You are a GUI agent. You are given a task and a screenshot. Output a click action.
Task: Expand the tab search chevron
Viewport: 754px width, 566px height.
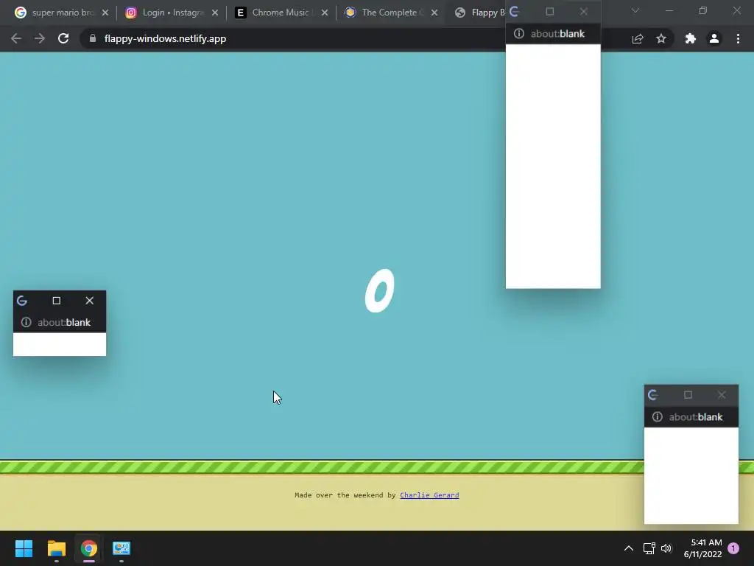635,10
